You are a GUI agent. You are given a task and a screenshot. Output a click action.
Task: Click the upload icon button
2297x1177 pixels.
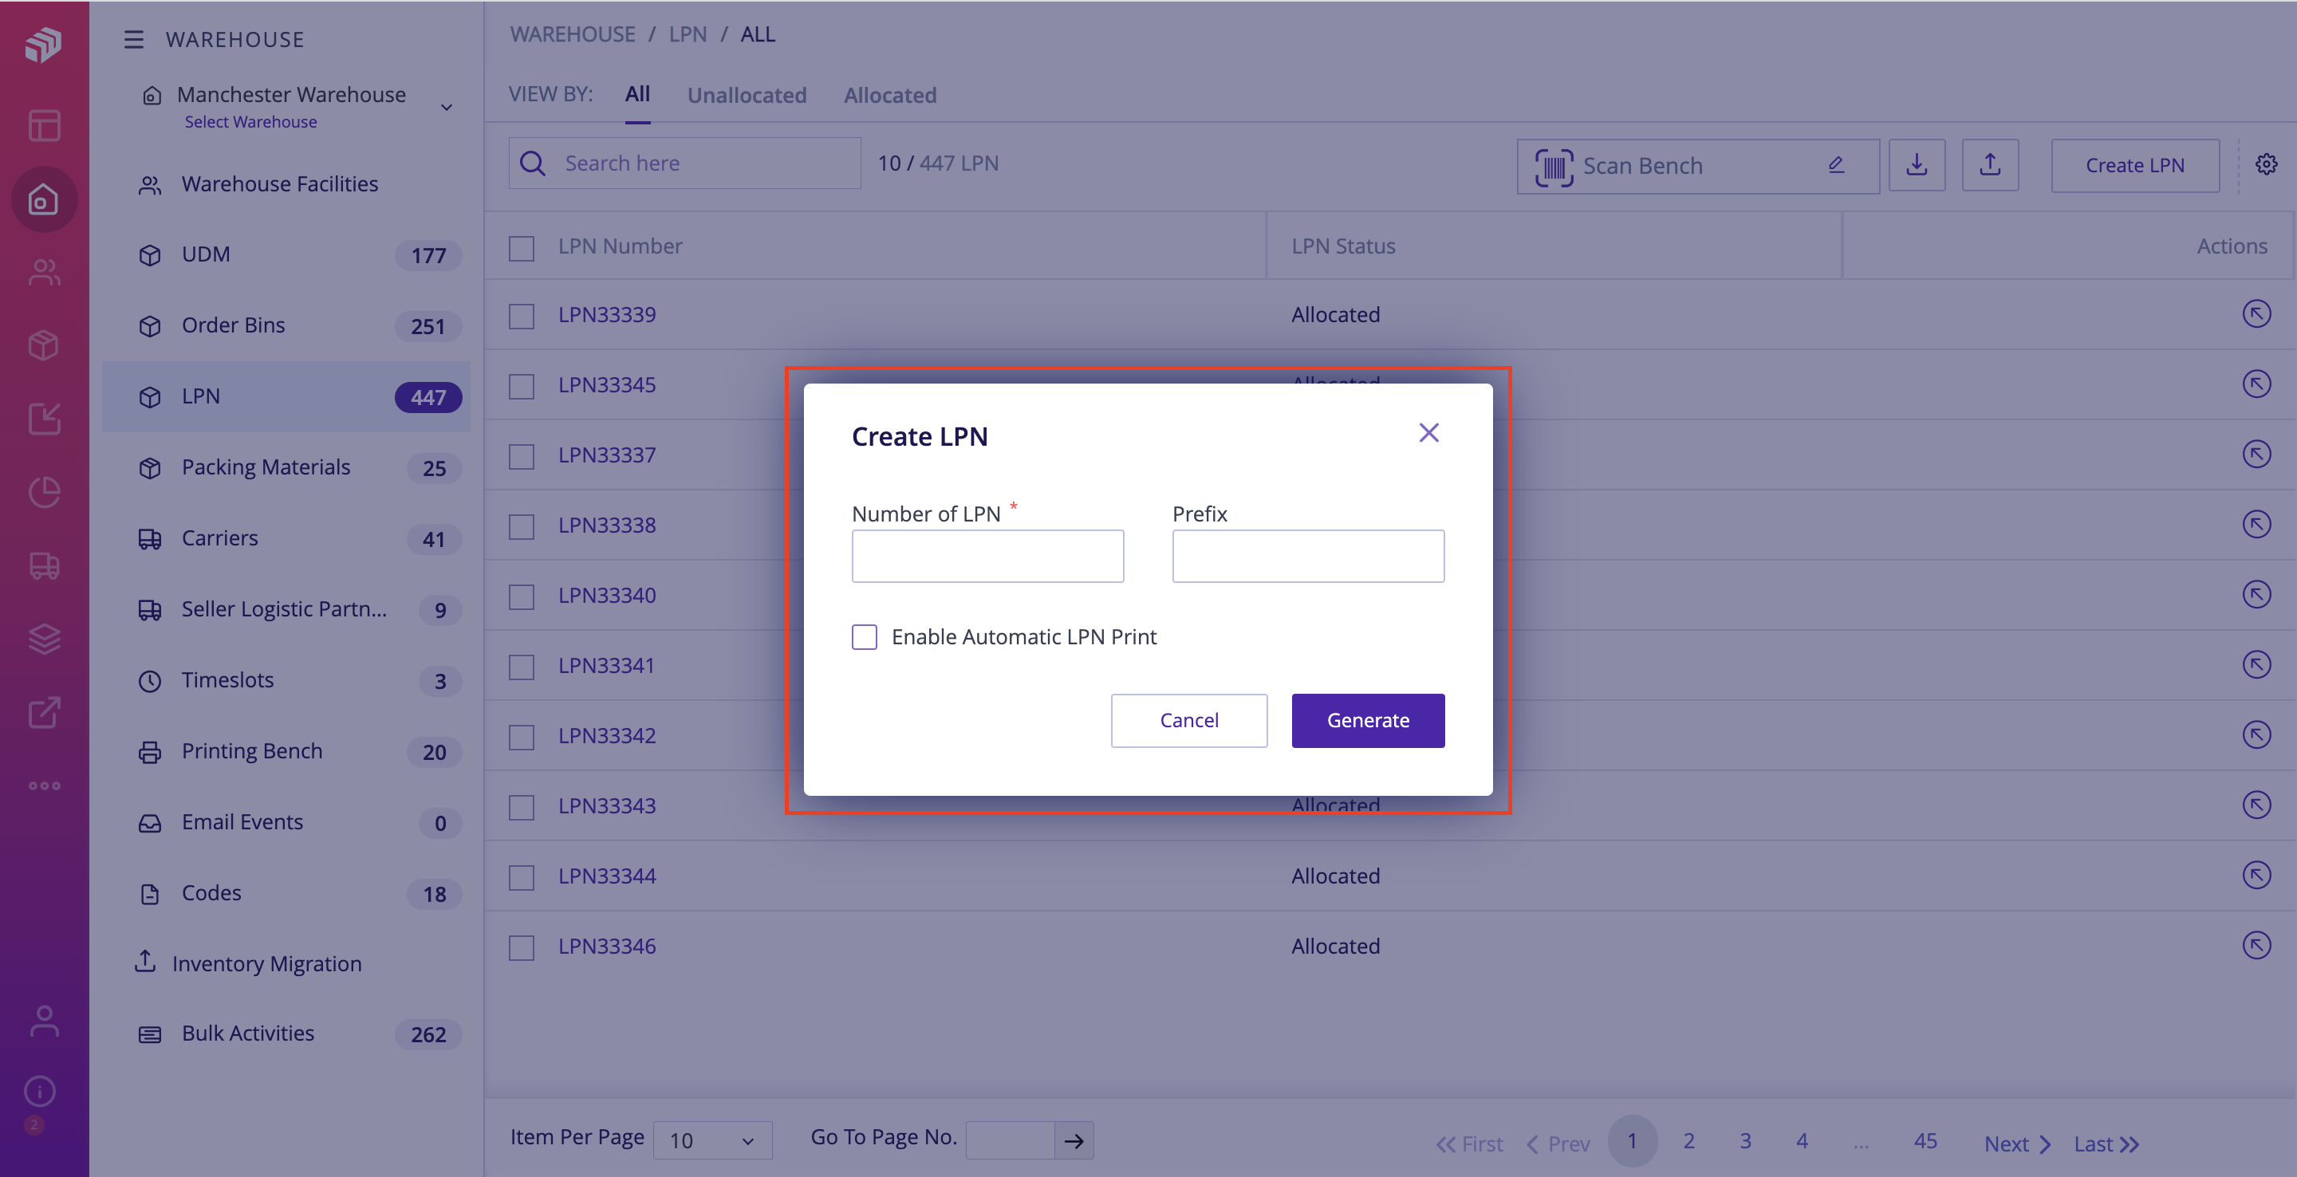coord(1989,165)
